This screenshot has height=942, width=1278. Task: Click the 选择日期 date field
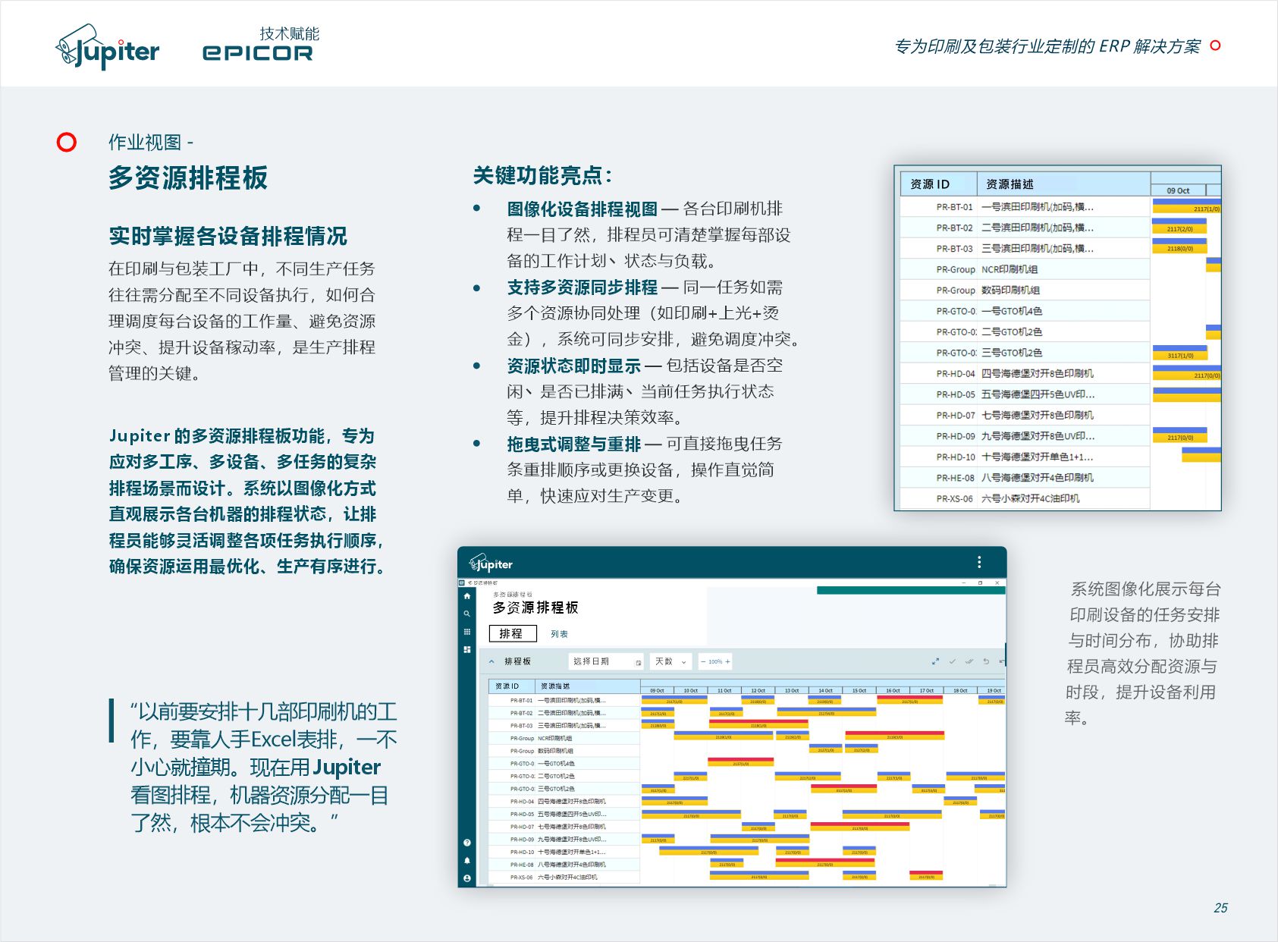coord(606,661)
